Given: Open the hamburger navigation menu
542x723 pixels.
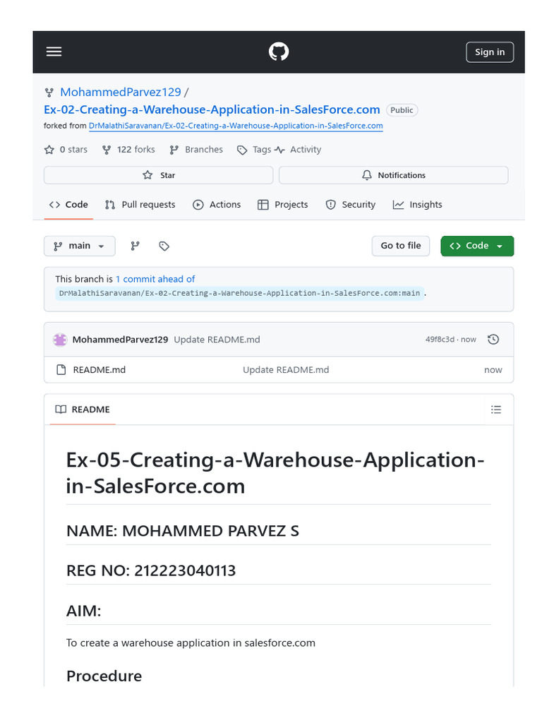Looking at the screenshot, I should click(54, 52).
